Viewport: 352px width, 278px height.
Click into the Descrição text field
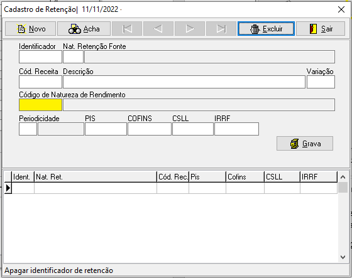(x=184, y=82)
